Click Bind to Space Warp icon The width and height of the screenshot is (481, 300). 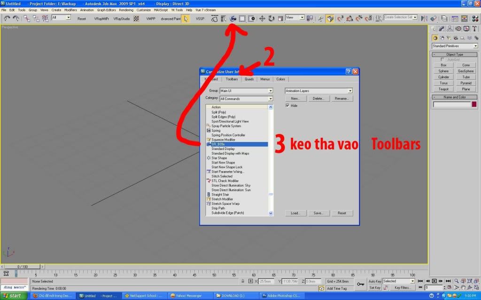(45, 19)
